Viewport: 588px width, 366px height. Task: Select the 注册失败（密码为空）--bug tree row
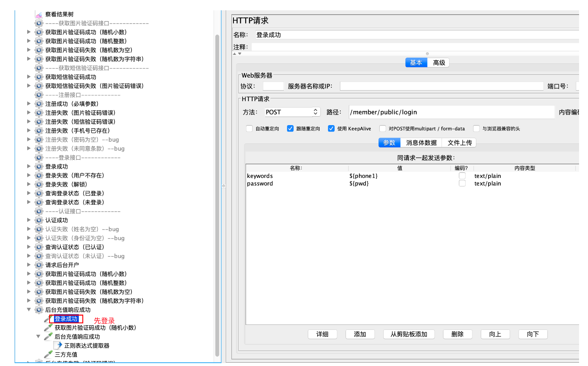pos(82,139)
